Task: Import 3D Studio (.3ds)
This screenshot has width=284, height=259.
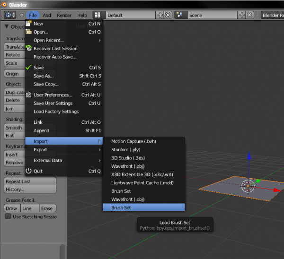Action: pos(144,158)
